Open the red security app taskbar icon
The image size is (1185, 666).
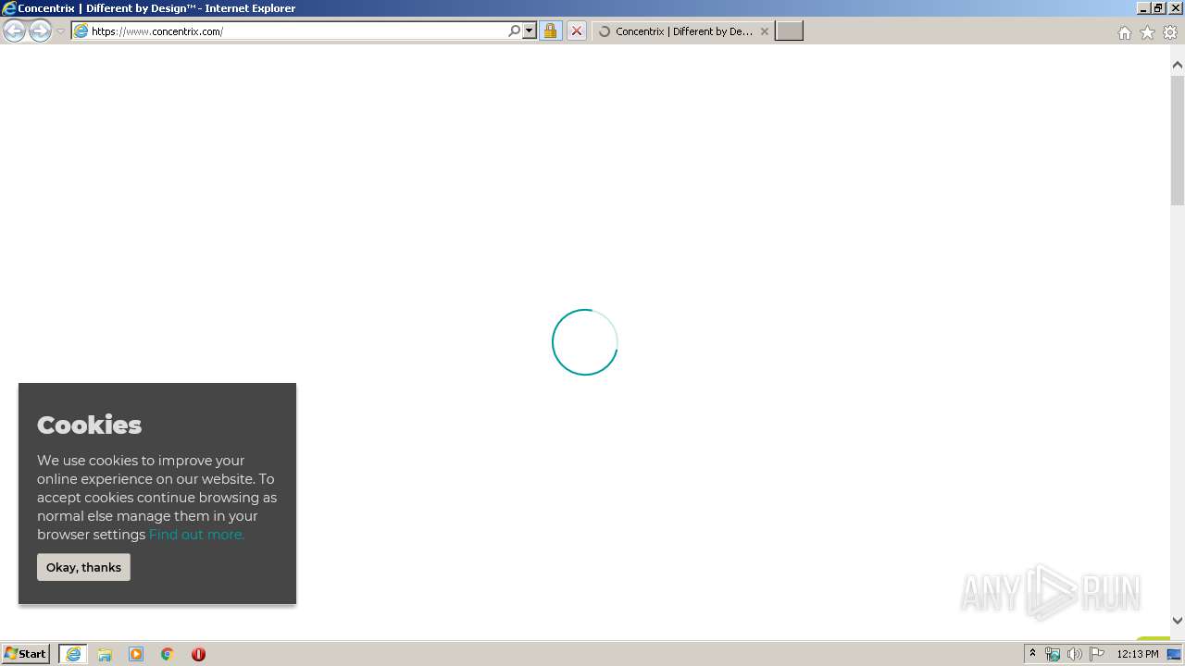click(198, 654)
